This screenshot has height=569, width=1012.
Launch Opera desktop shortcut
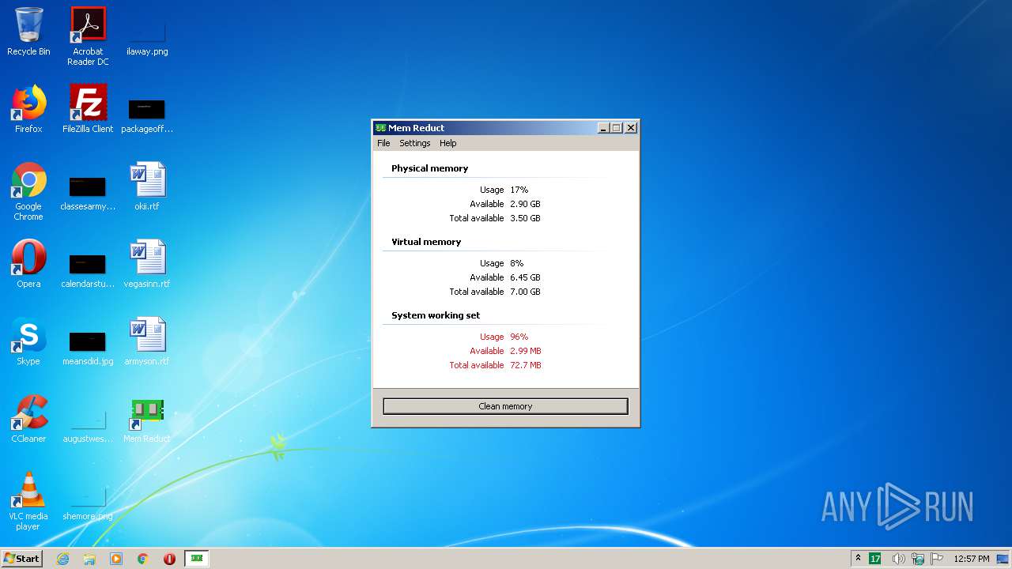pyautogui.click(x=28, y=264)
